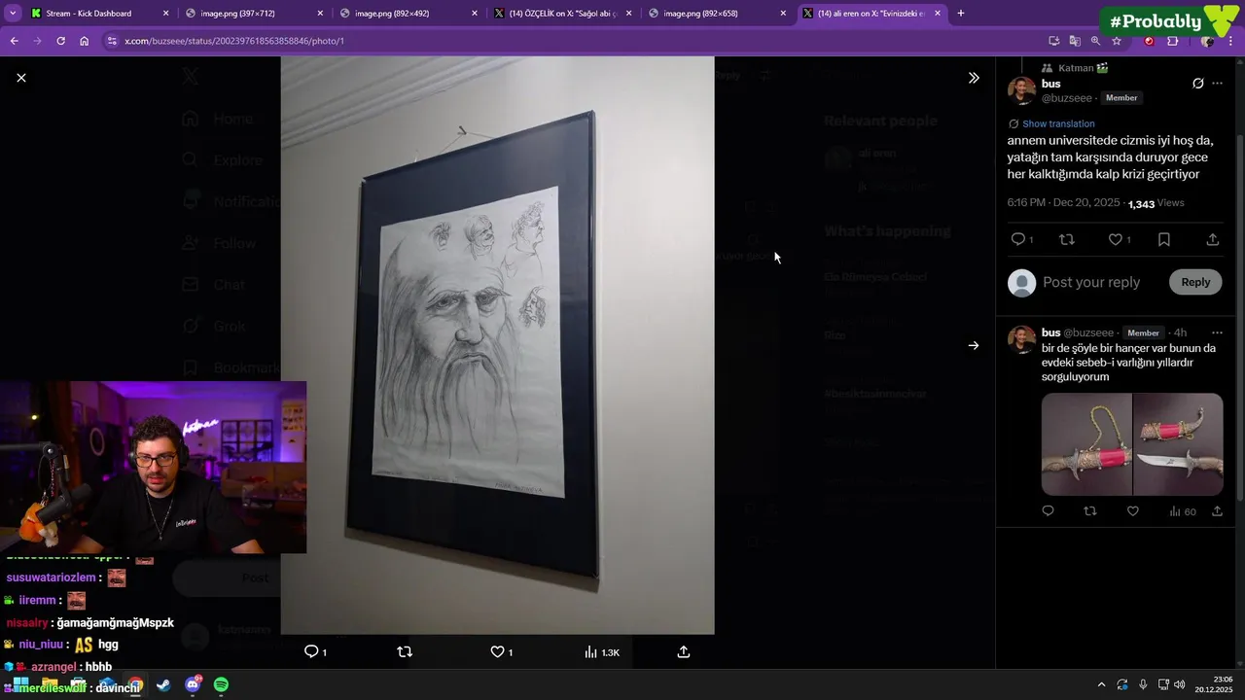This screenshot has height=700, width=1245.
Task: Reply to the dagger post
Action: [1048, 511]
